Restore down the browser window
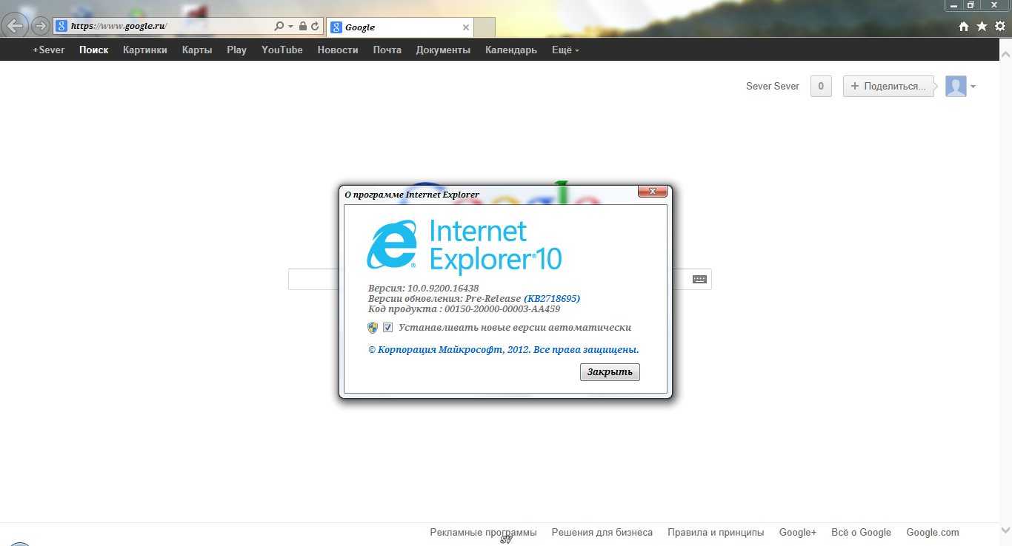 pos(971,5)
